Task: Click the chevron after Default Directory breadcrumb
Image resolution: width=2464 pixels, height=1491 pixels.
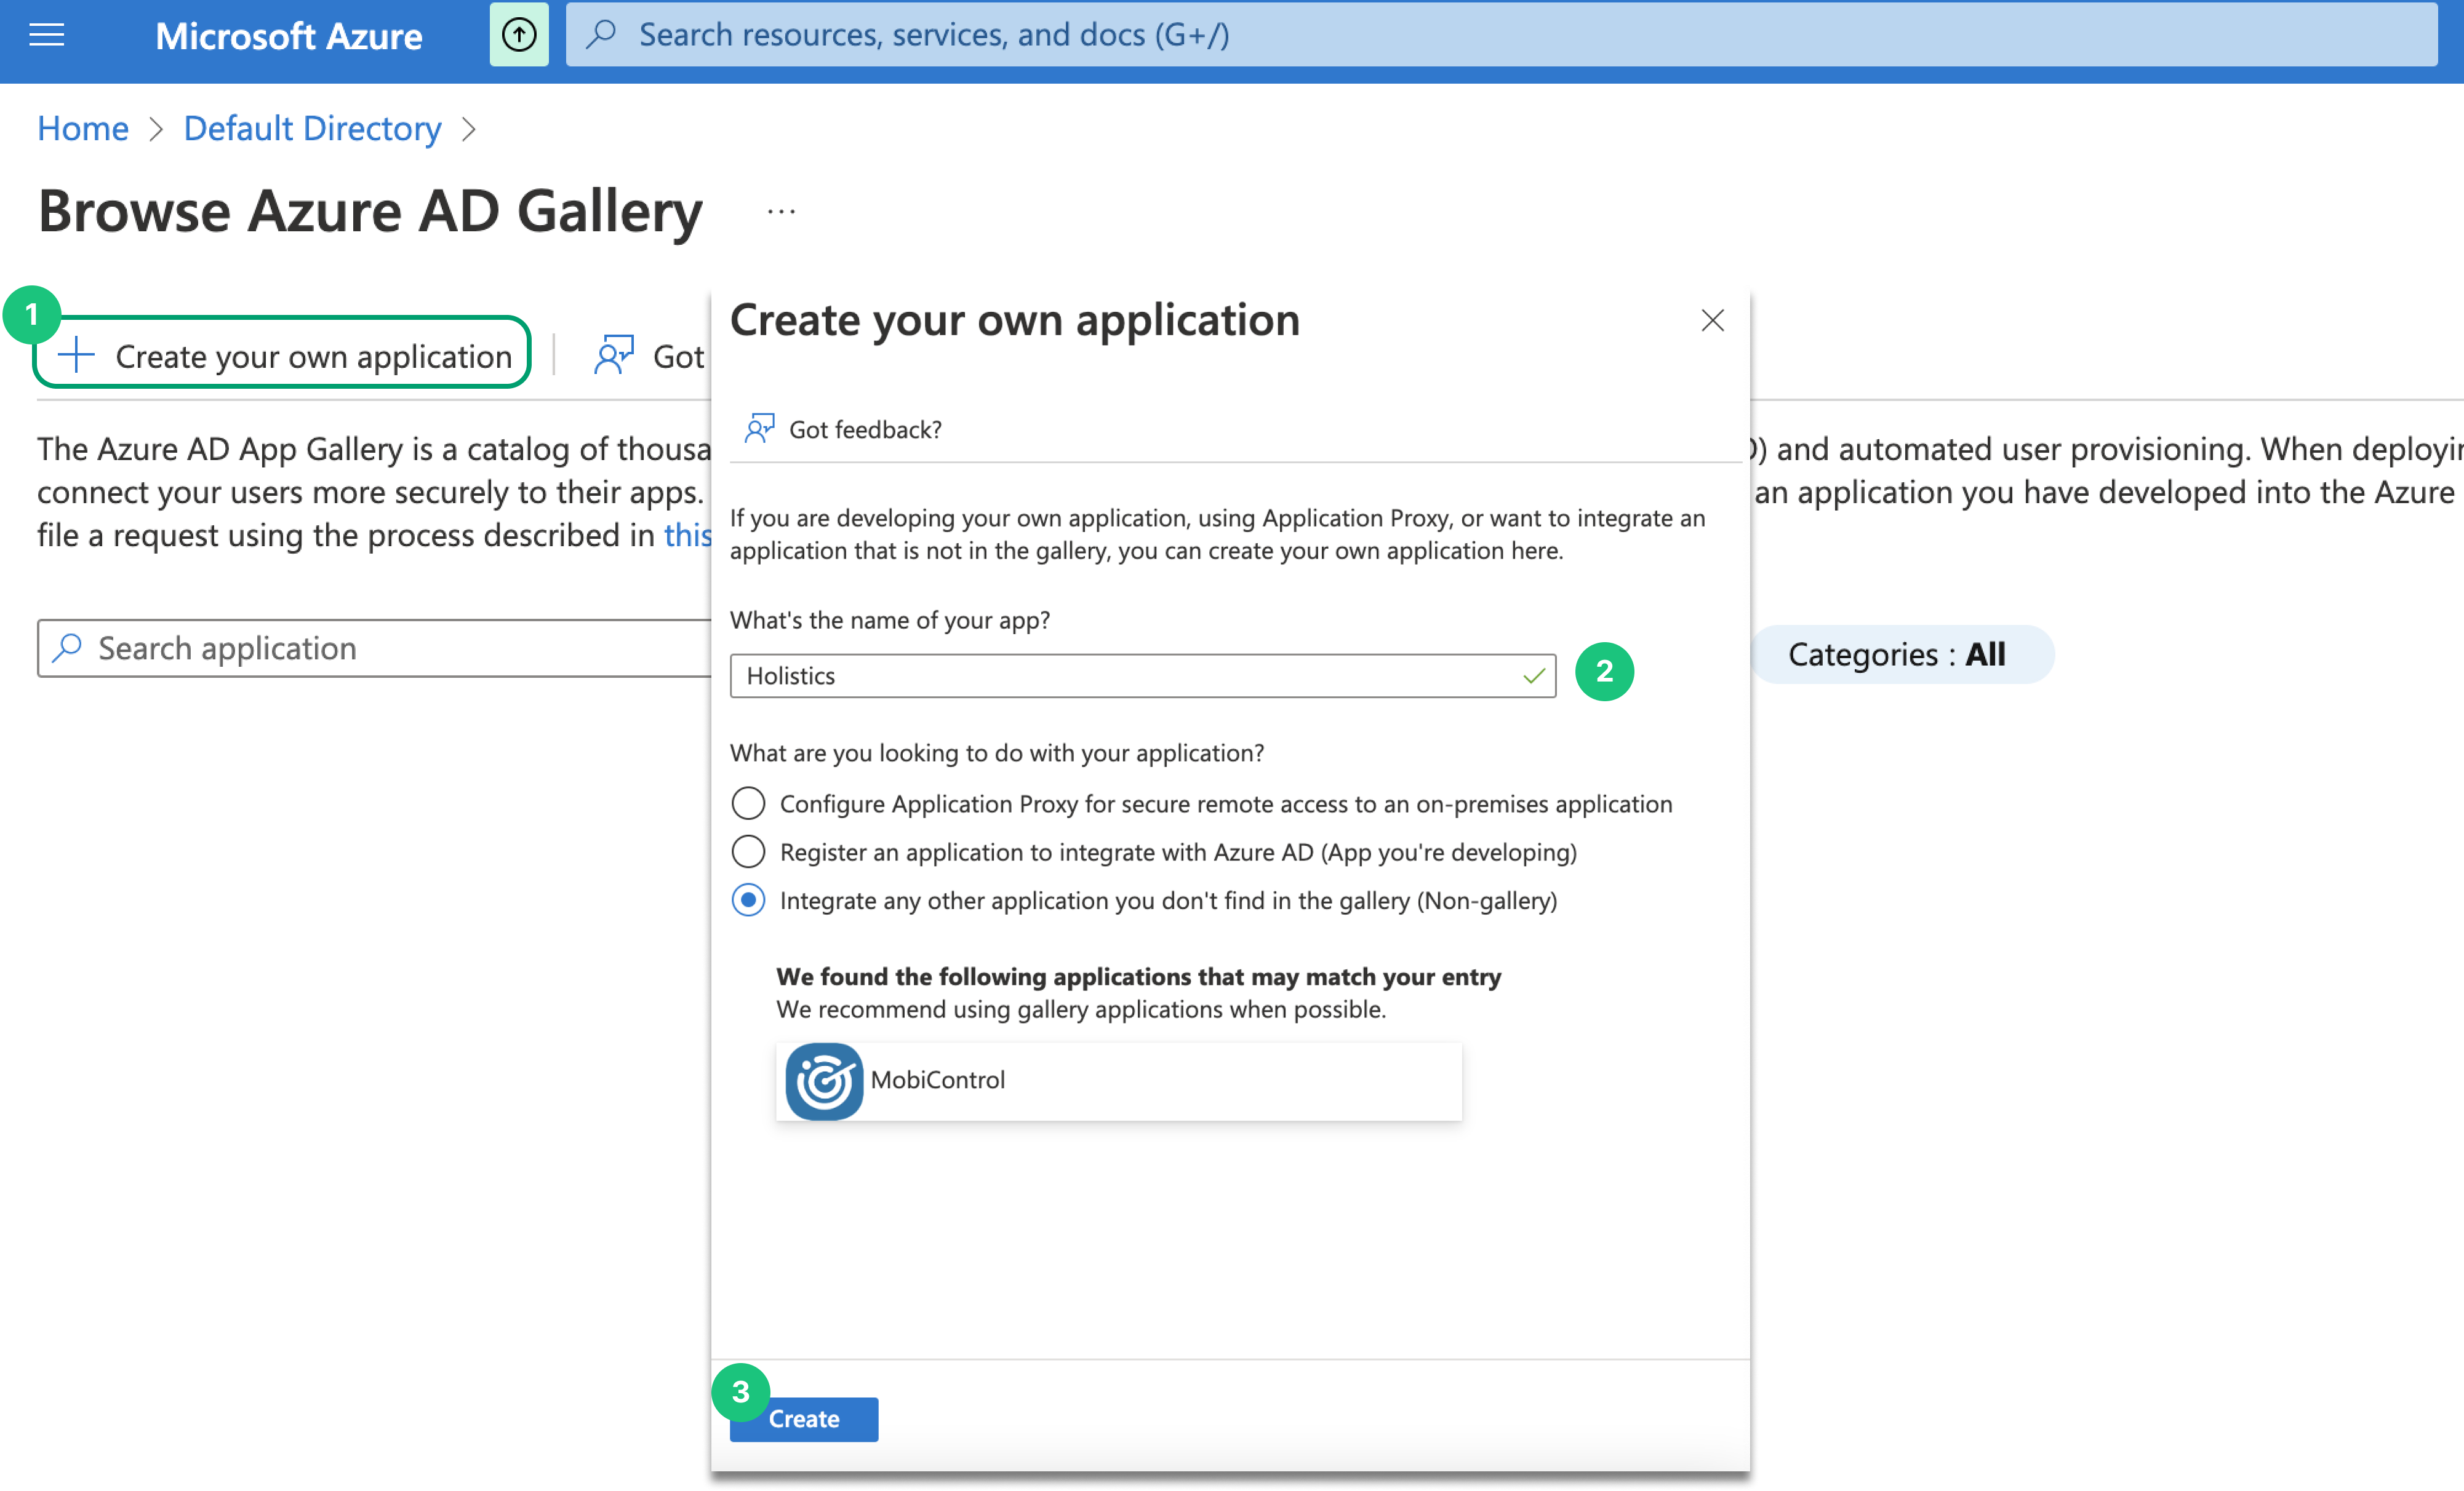Action: [468, 129]
